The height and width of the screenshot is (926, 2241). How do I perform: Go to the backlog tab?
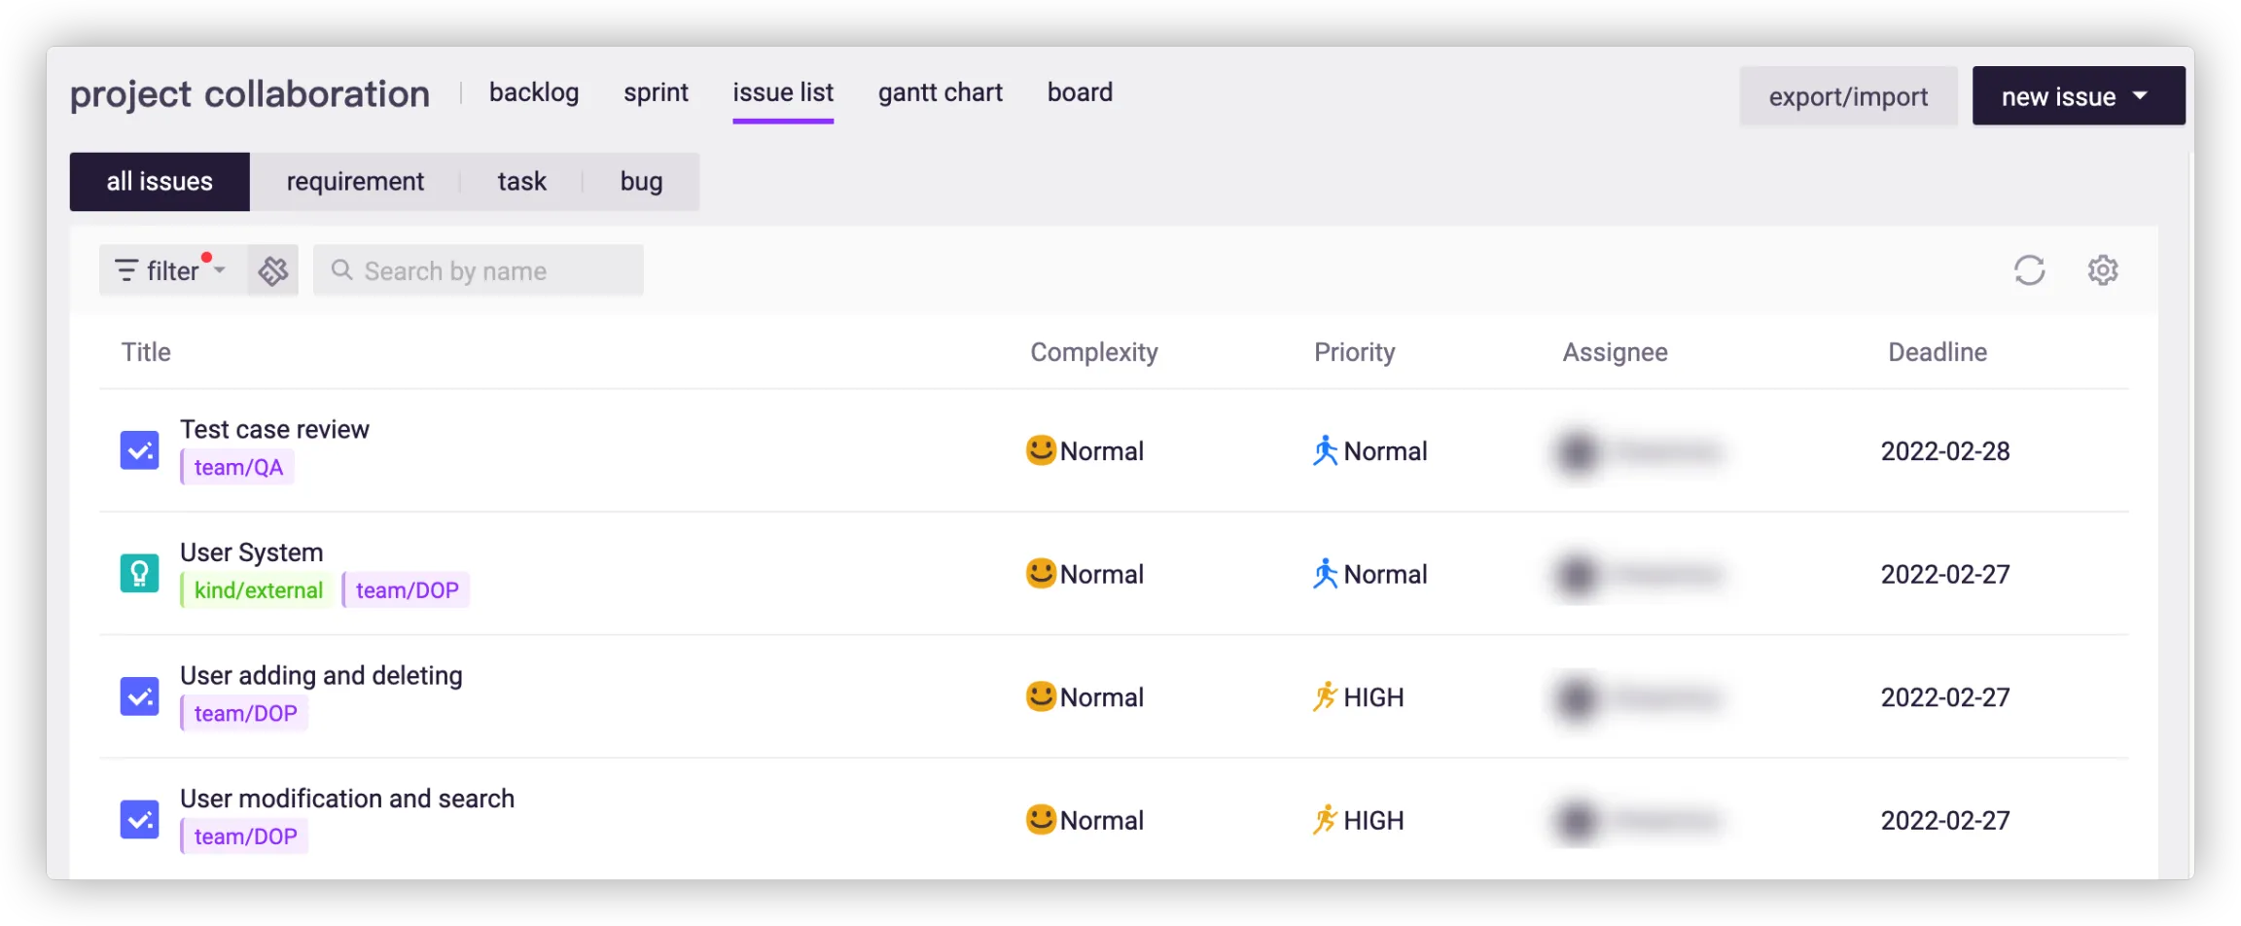point(534,92)
